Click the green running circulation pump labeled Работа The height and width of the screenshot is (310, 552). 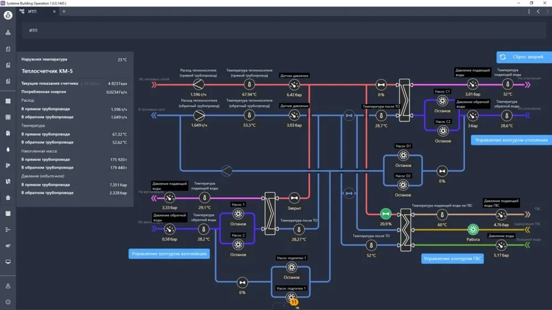pyautogui.click(x=473, y=230)
